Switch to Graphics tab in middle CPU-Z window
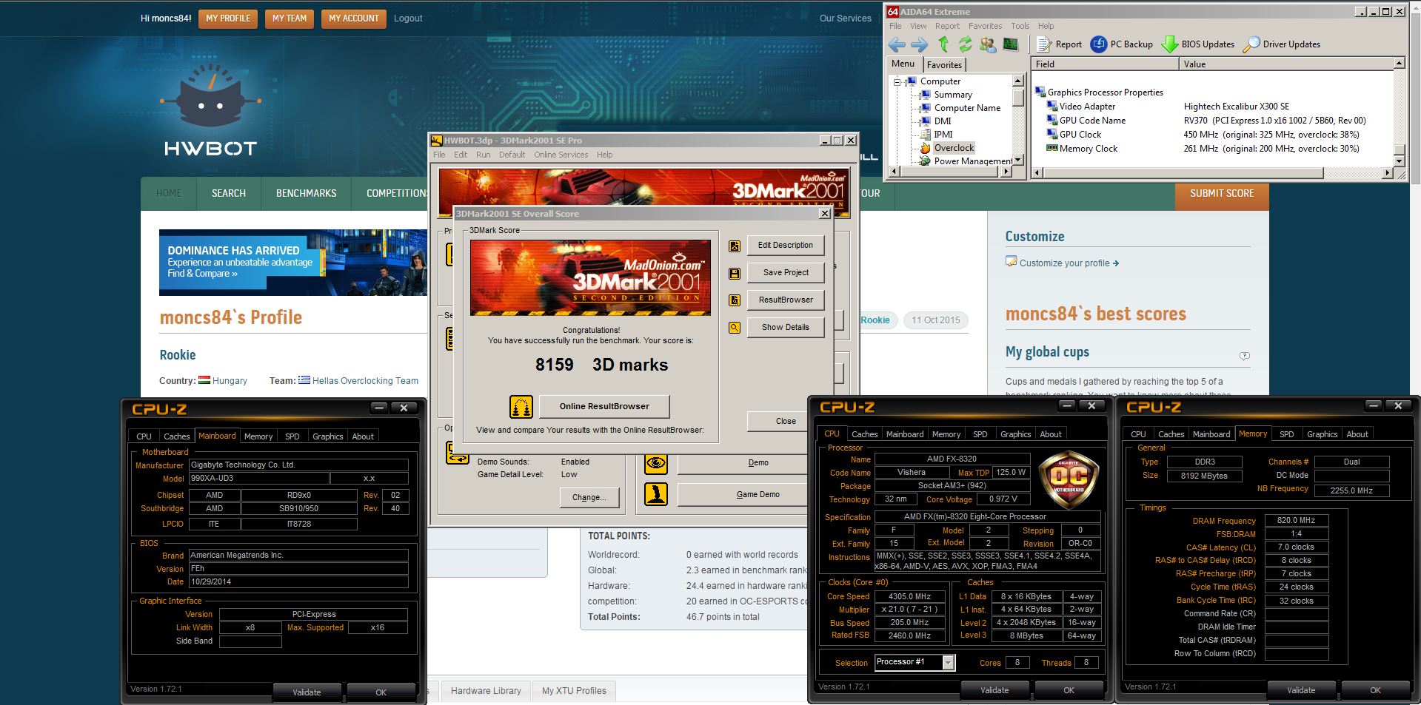 coord(1015,434)
